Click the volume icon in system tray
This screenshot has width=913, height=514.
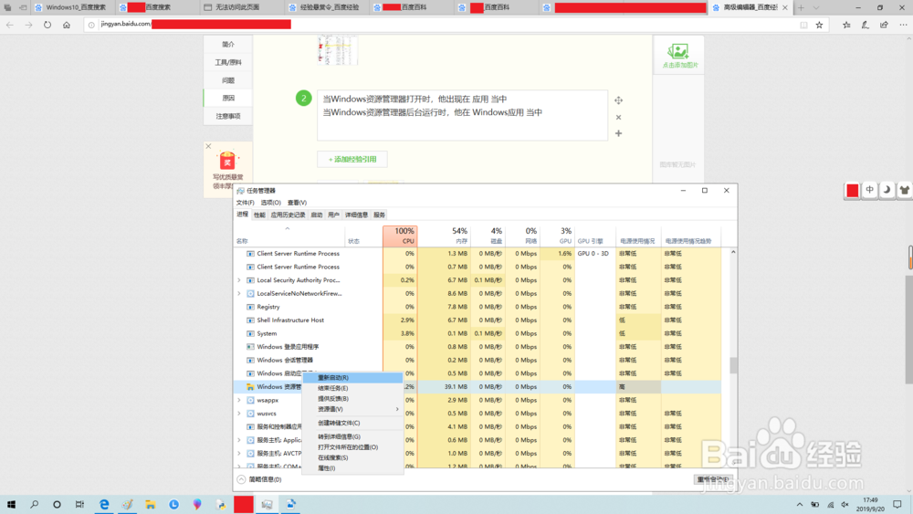(x=845, y=505)
